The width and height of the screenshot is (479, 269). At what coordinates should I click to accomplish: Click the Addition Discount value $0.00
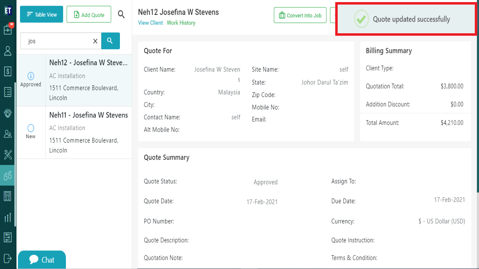(x=457, y=104)
